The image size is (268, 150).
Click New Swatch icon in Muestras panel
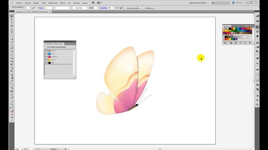pyautogui.click(x=245, y=43)
